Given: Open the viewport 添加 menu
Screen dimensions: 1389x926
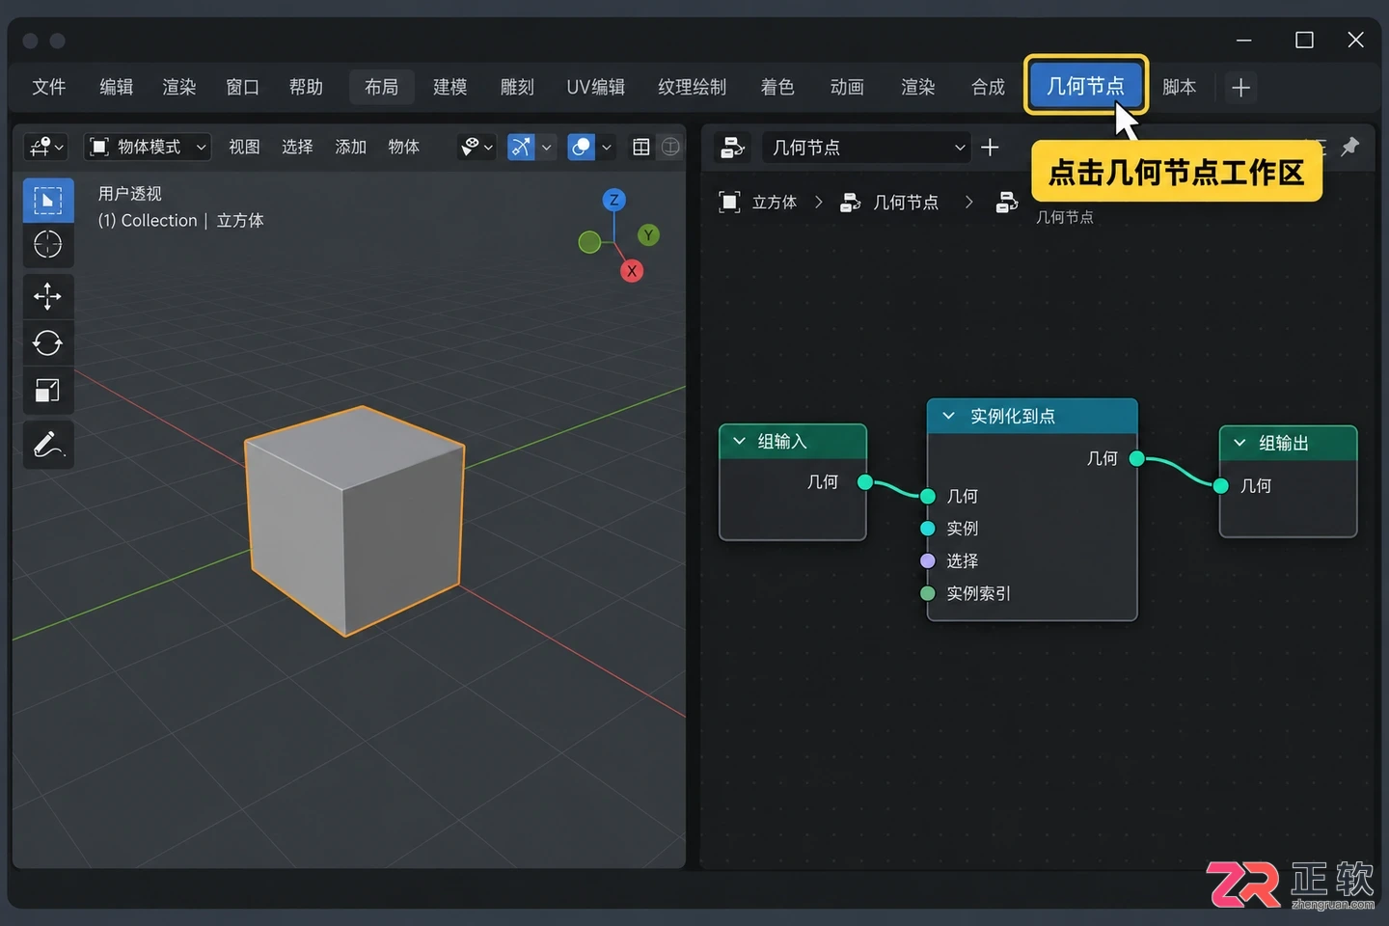Looking at the screenshot, I should coord(350,147).
